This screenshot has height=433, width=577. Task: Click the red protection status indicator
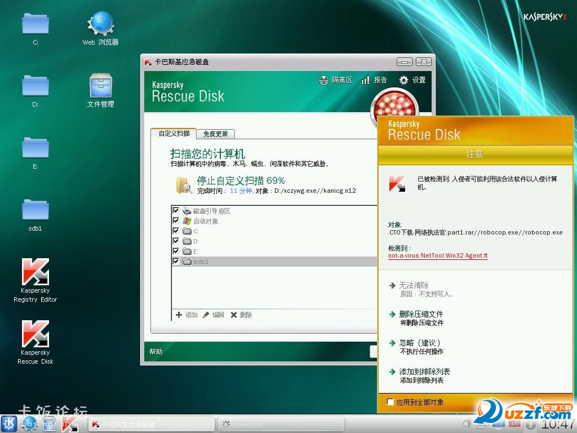coord(394,104)
